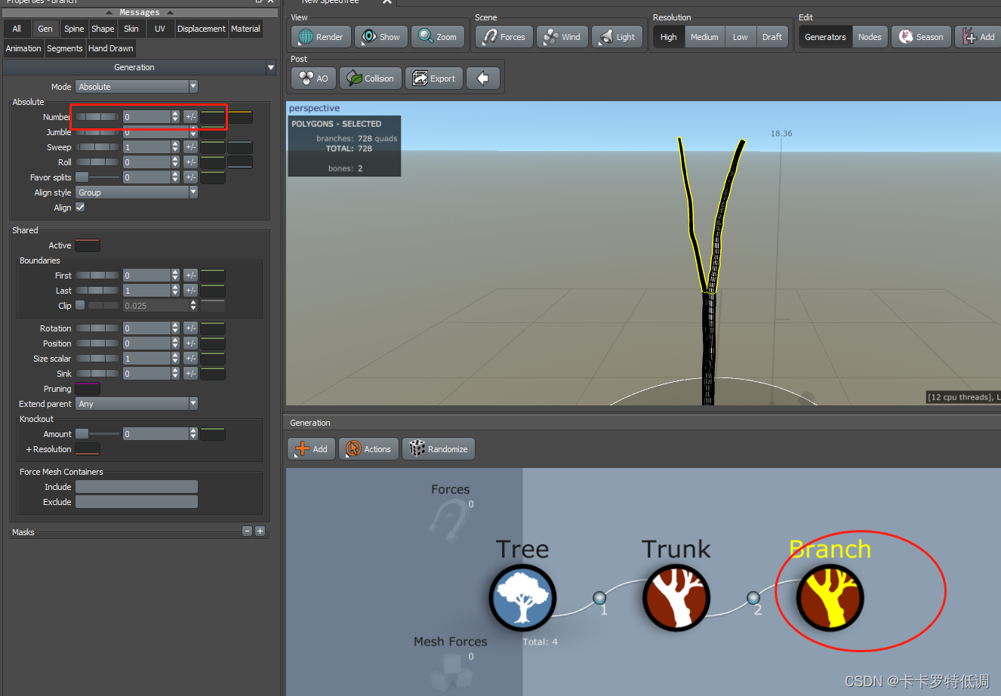The width and height of the screenshot is (1001, 696).
Task: Click the Rotation +/- button
Action: (x=190, y=328)
